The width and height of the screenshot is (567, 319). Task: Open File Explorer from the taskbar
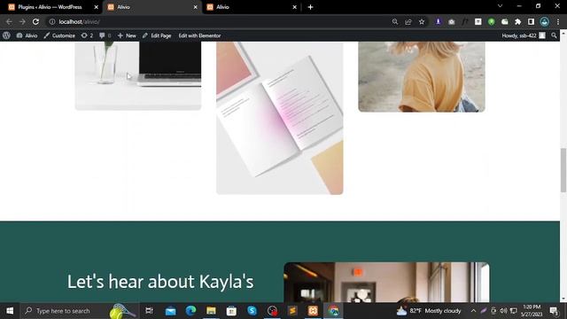click(x=211, y=311)
